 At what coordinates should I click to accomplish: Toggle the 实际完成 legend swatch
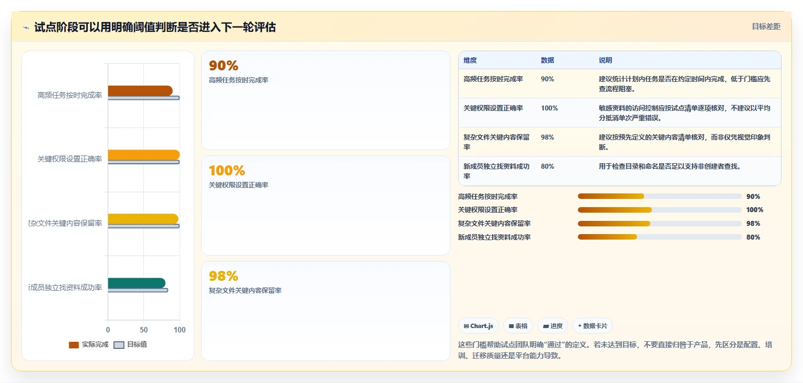point(74,345)
